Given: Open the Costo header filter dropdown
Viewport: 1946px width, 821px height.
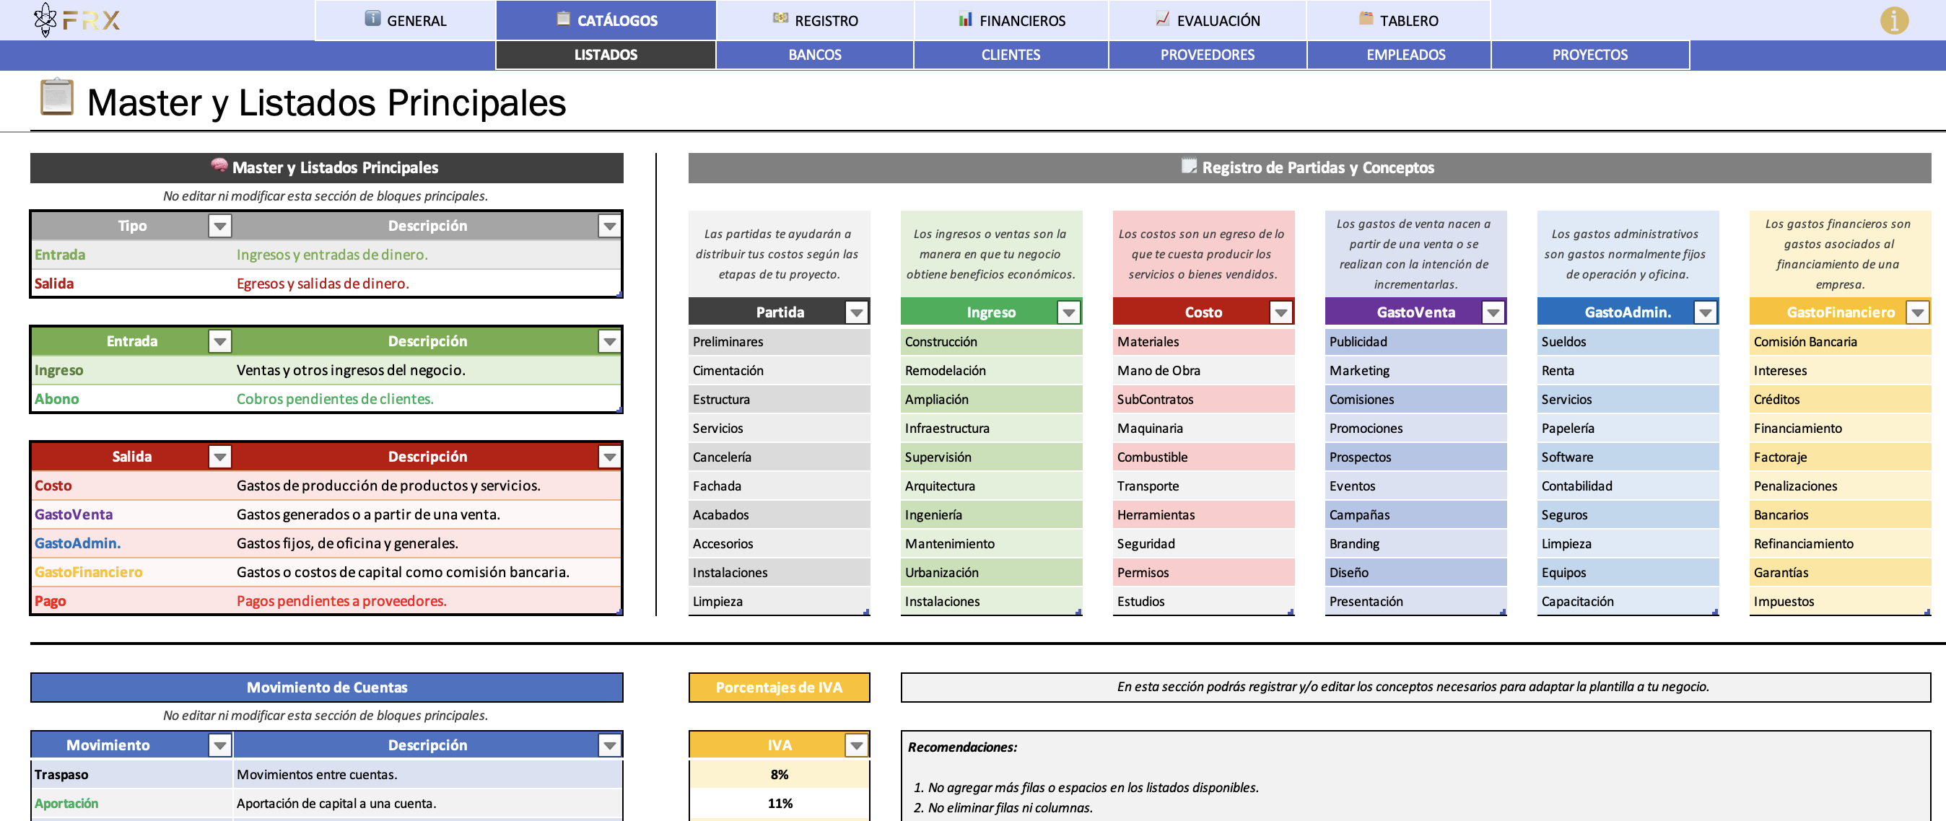Looking at the screenshot, I should (x=1280, y=312).
